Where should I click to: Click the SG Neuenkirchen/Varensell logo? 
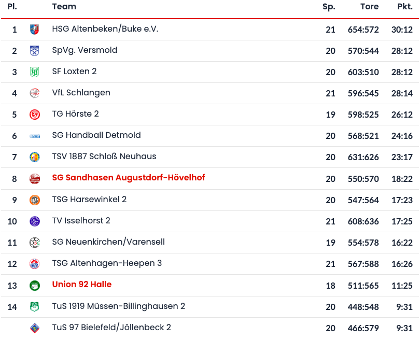(35, 243)
